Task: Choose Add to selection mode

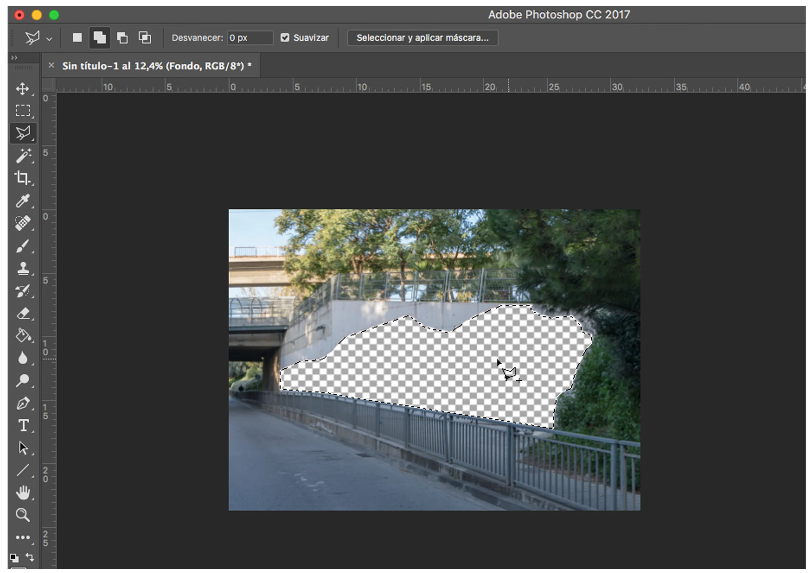Action: click(99, 37)
